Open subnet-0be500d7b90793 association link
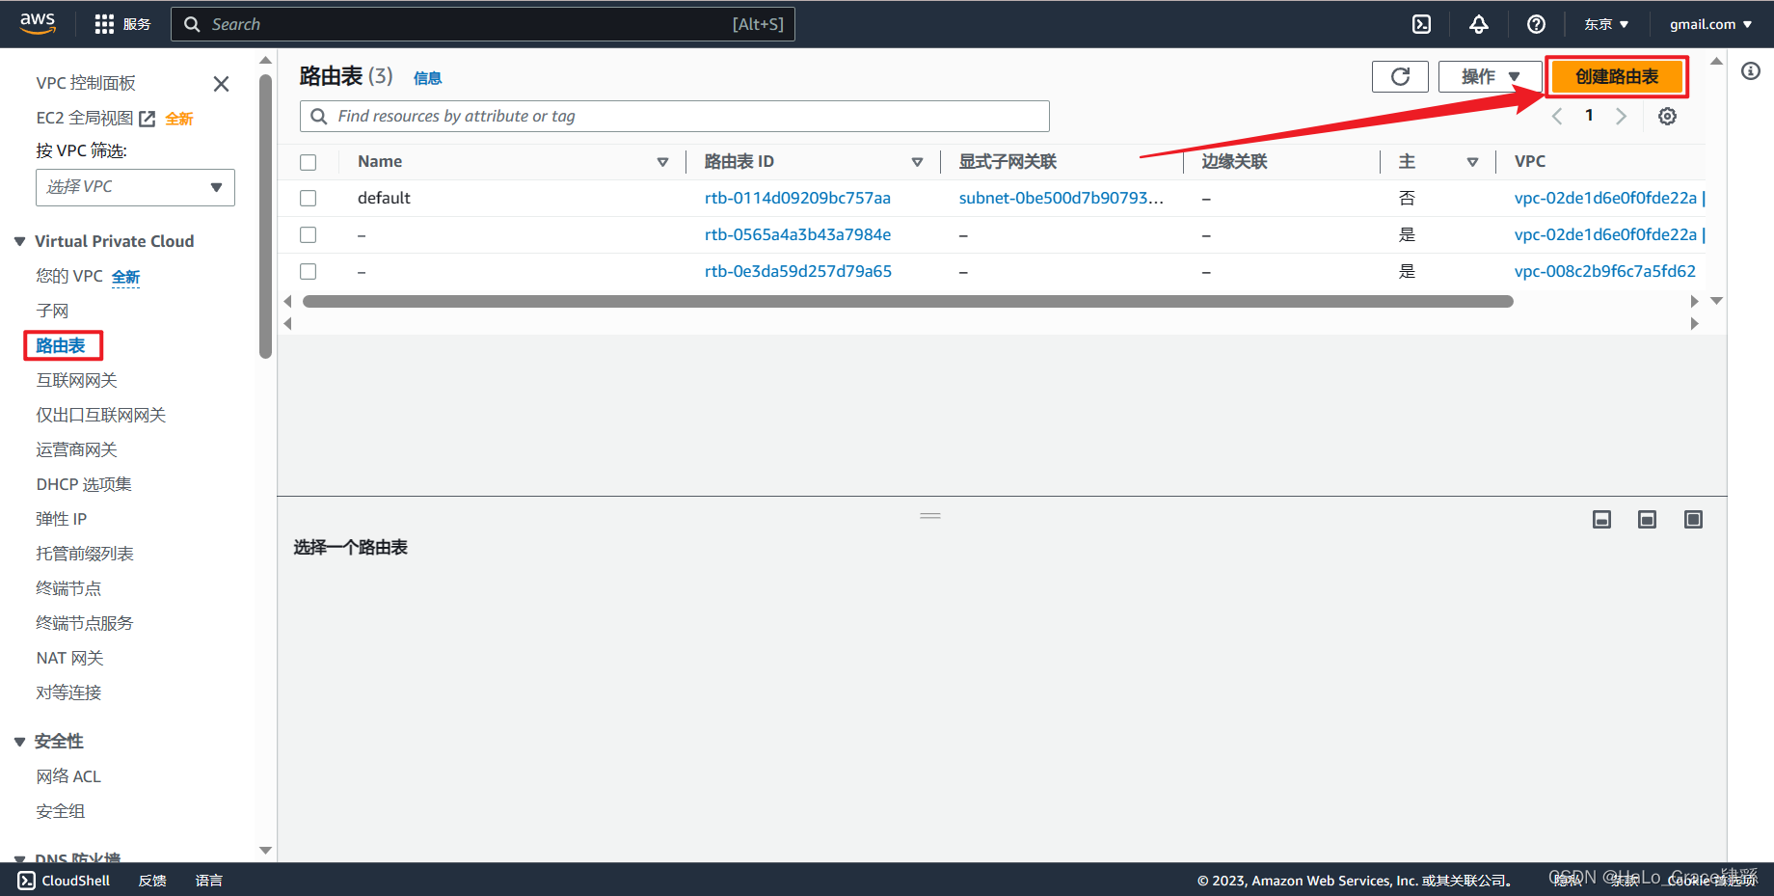The width and height of the screenshot is (1774, 896). [x=1061, y=198]
